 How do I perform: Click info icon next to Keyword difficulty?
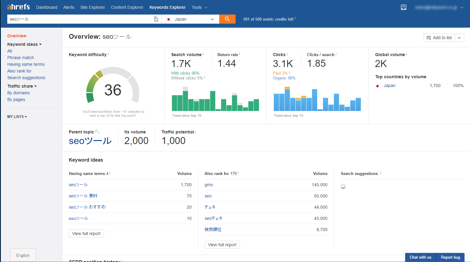coord(108,54)
